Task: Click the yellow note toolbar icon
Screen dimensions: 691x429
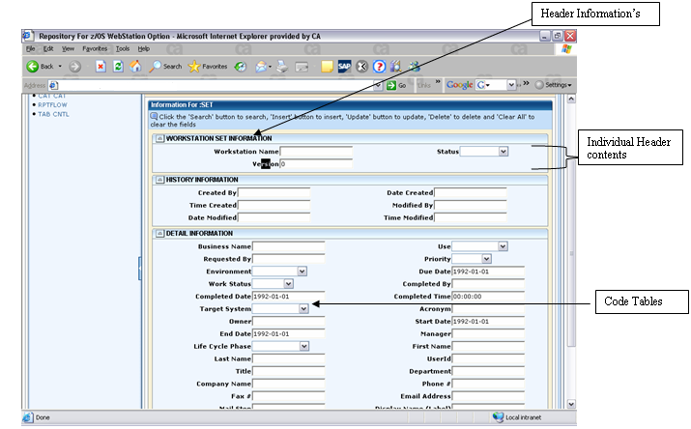Action: pyautogui.click(x=327, y=67)
